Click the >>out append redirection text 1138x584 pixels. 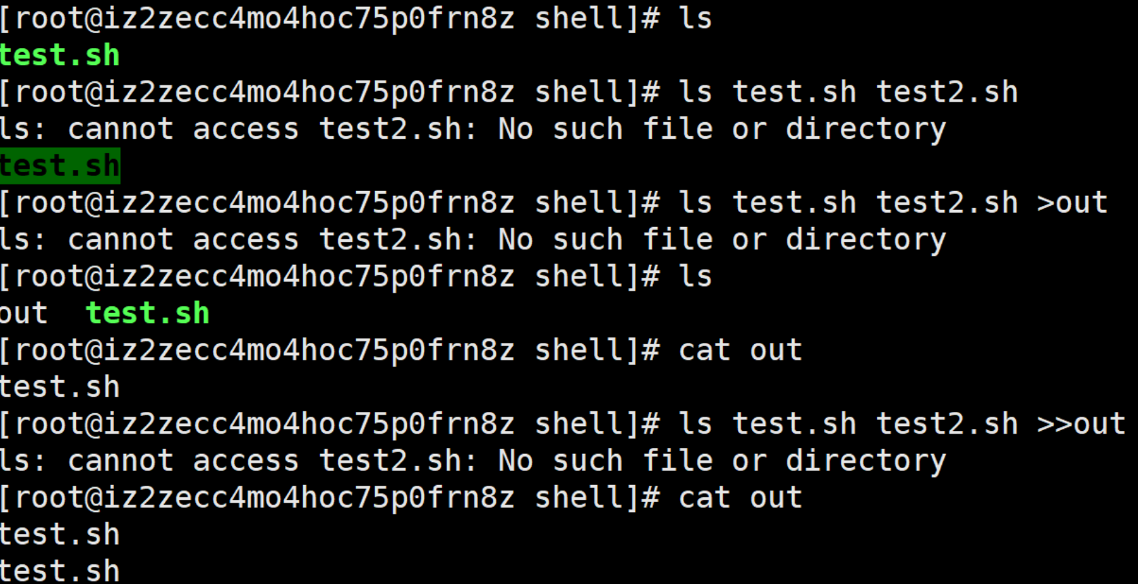pyautogui.click(x=1080, y=424)
